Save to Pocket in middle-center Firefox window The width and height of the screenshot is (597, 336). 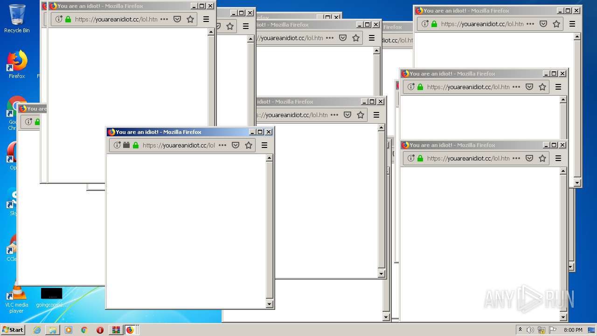coord(347,115)
